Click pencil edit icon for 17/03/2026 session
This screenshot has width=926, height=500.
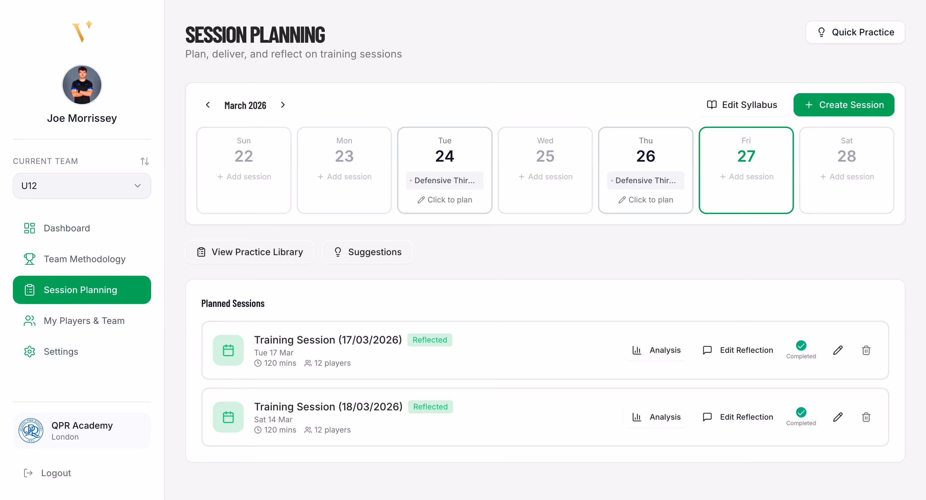(x=838, y=350)
